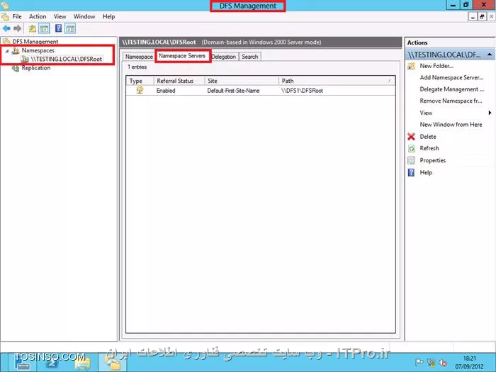Image resolution: width=496 pixels, height=372 pixels.
Task: Open the MMC system menu icon beside File
Action: (5, 16)
